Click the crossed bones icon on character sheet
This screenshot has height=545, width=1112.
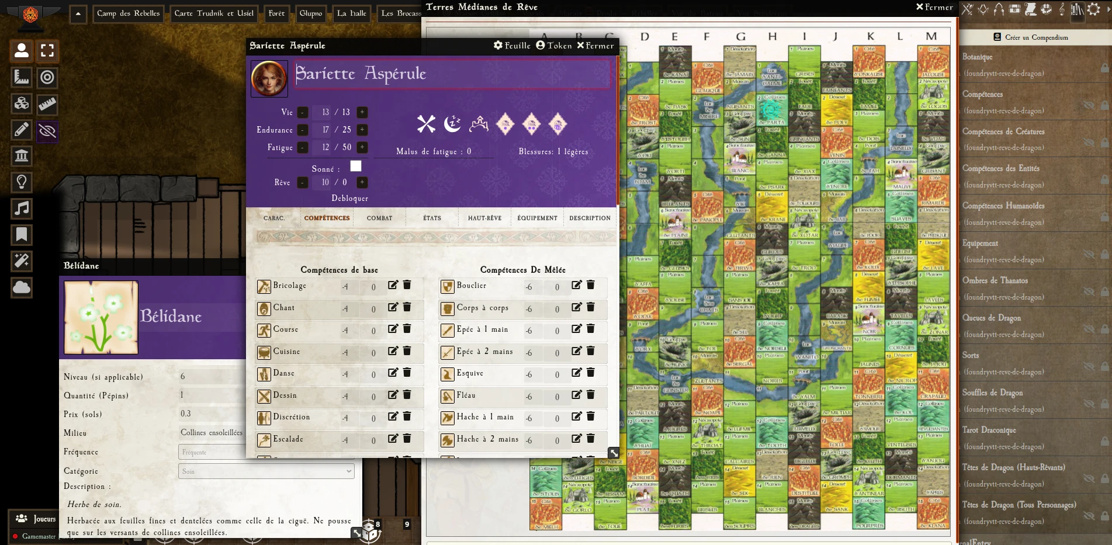point(426,124)
